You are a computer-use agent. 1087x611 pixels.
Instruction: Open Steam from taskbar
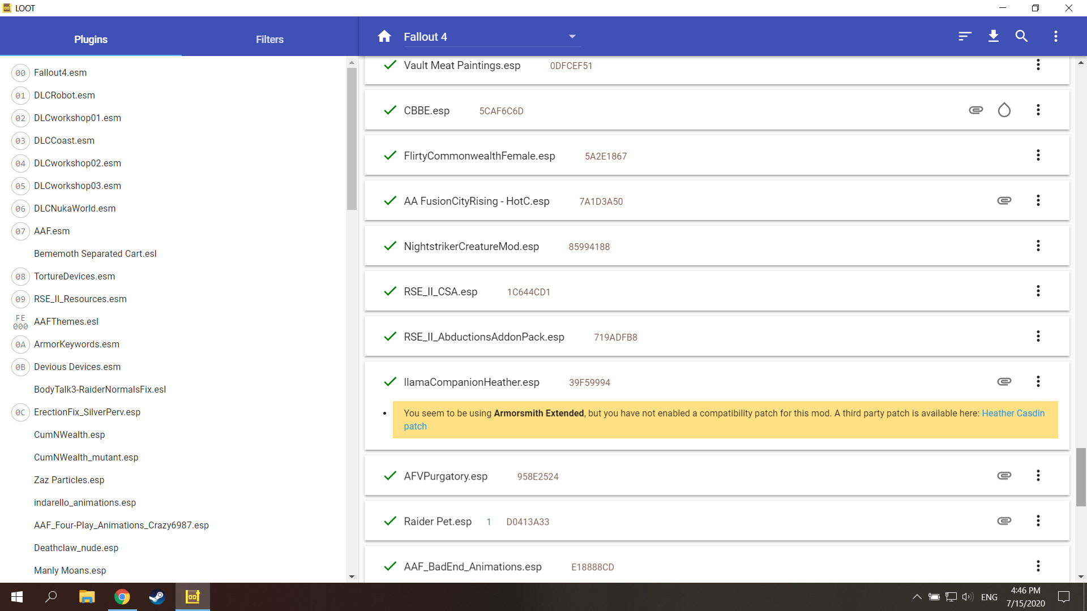157,597
